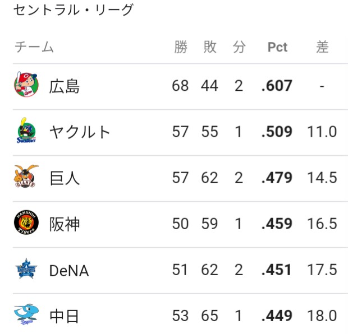Screen dimensions: 348x334
Task: Click the 差 games-behind column header
Action: [x=322, y=47]
